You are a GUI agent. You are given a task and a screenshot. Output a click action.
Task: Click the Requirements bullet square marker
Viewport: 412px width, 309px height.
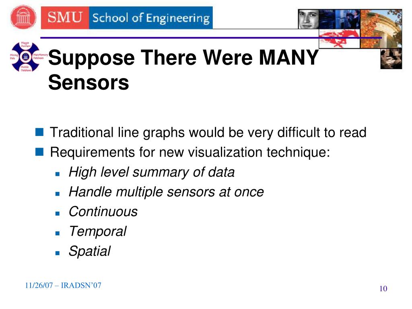click(x=39, y=152)
